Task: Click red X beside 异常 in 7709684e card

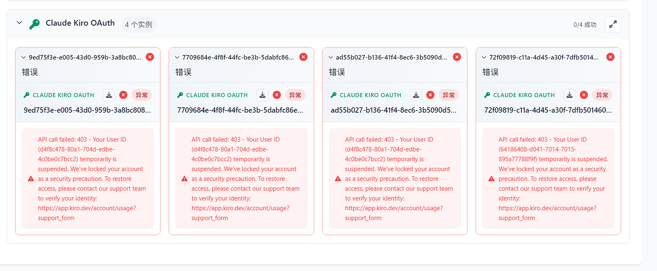Action: tap(277, 95)
